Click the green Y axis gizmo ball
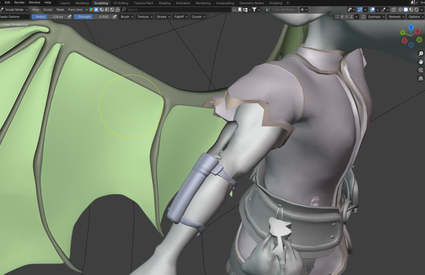 pos(403,33)
